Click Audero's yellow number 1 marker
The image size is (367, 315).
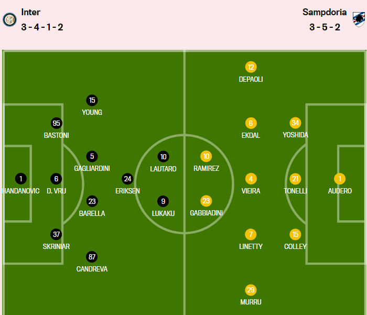tap(340, 179)
